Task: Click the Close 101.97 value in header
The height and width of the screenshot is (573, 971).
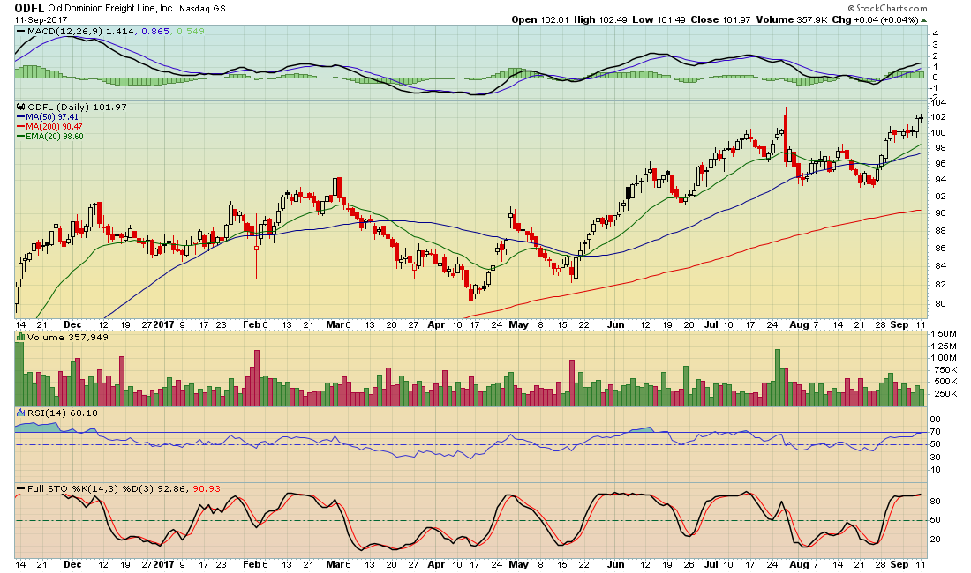Action: [720, 19]
